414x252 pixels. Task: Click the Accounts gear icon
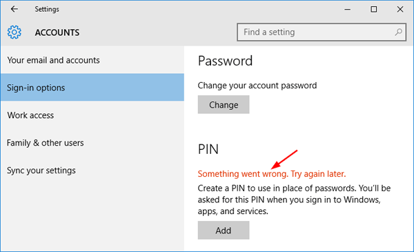pos(14,32)
